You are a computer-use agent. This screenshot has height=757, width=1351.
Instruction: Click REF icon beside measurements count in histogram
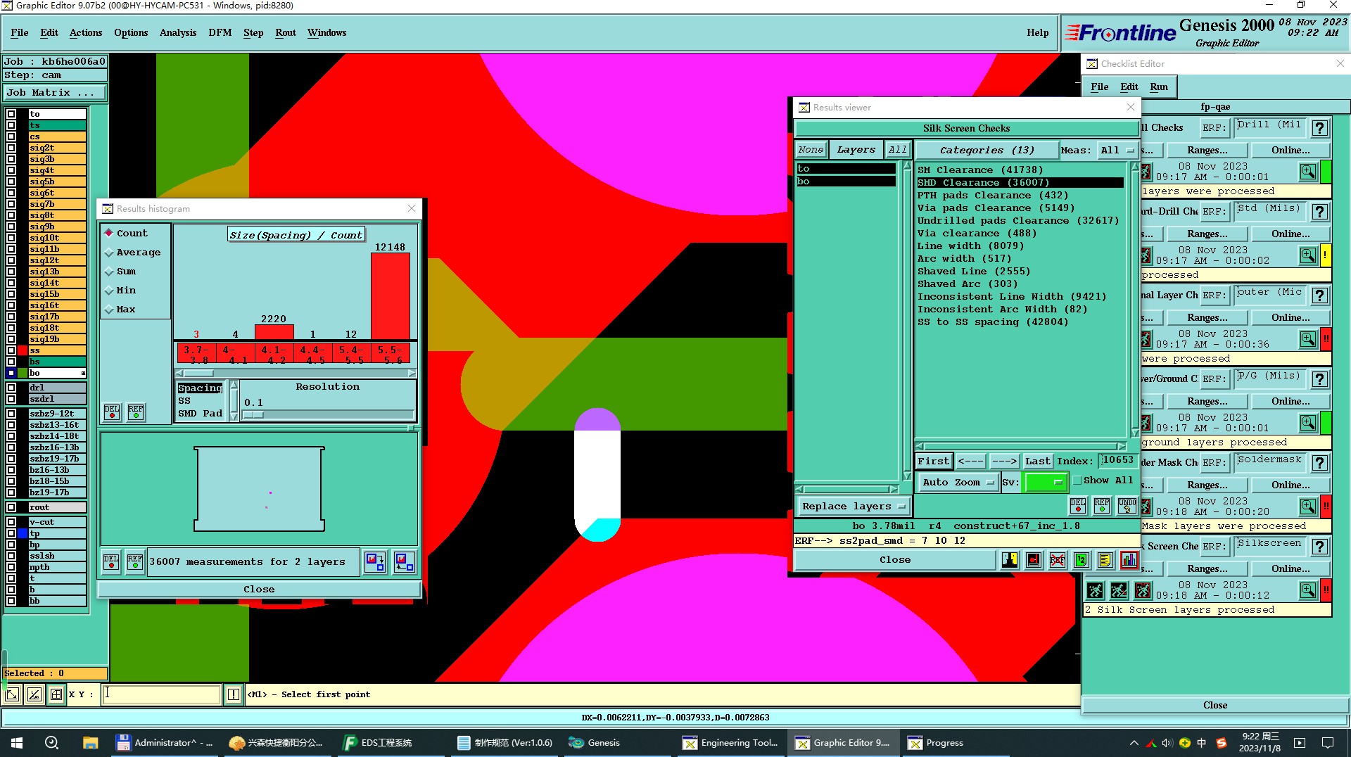pos(135,562)
